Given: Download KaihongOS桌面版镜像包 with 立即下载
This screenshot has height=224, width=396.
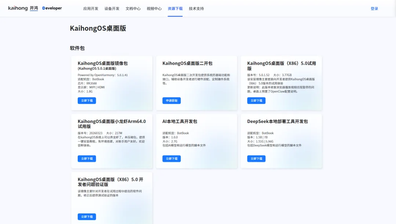Looking at the screenshot, I should (x=87, y=101).
